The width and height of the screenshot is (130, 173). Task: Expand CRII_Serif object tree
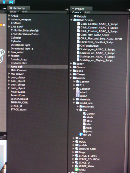pos(9,27)
